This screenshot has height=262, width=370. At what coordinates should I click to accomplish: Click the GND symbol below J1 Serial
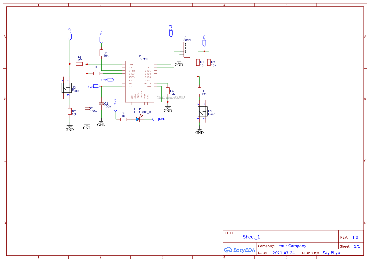[179, 63]
